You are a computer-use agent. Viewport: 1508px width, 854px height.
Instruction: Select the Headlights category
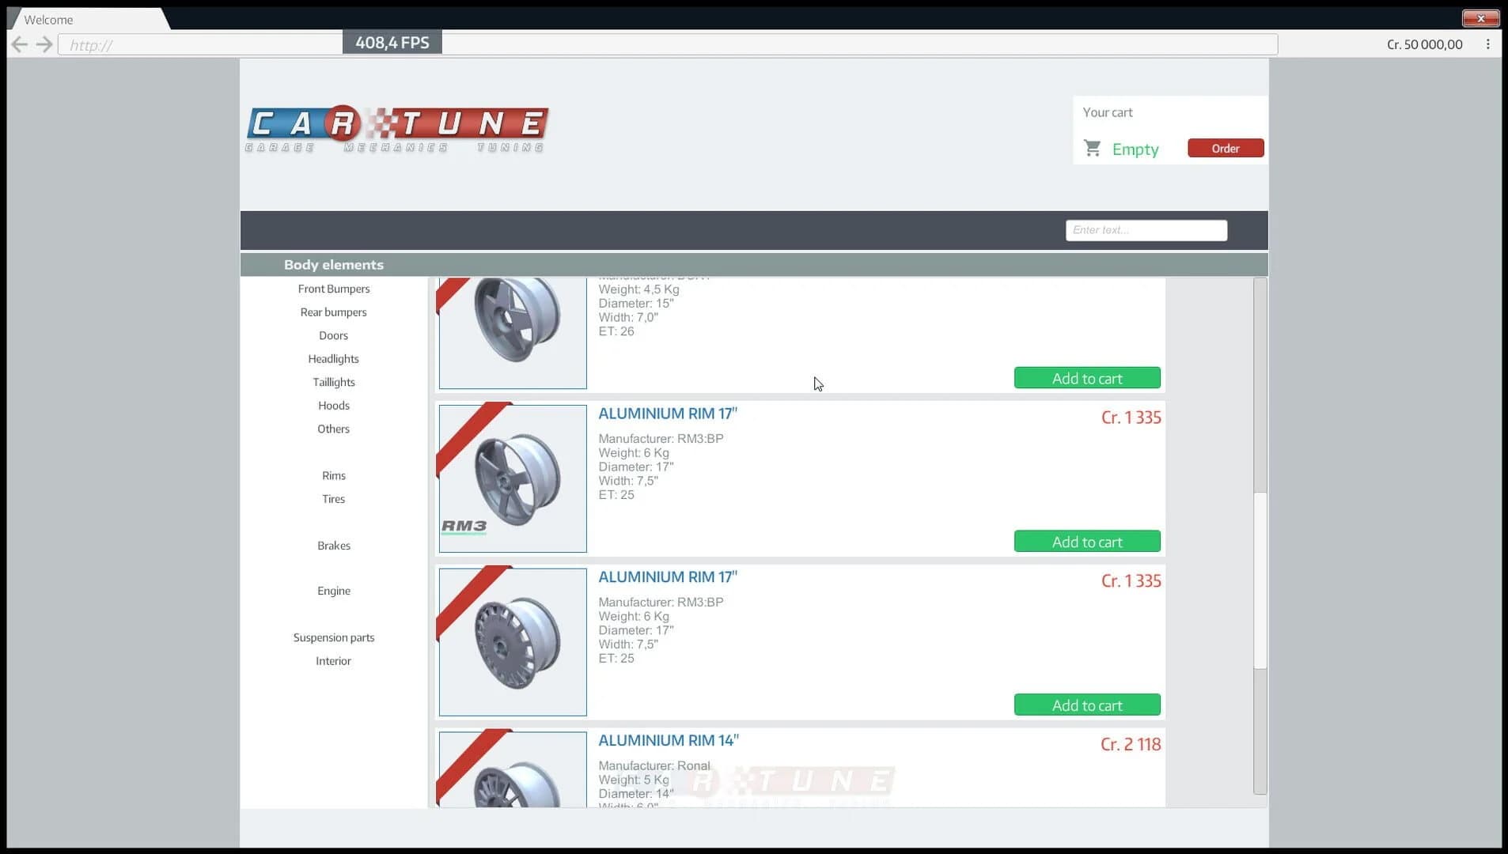(333, 358)
